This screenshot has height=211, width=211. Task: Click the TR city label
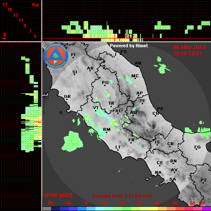[111, 103]
